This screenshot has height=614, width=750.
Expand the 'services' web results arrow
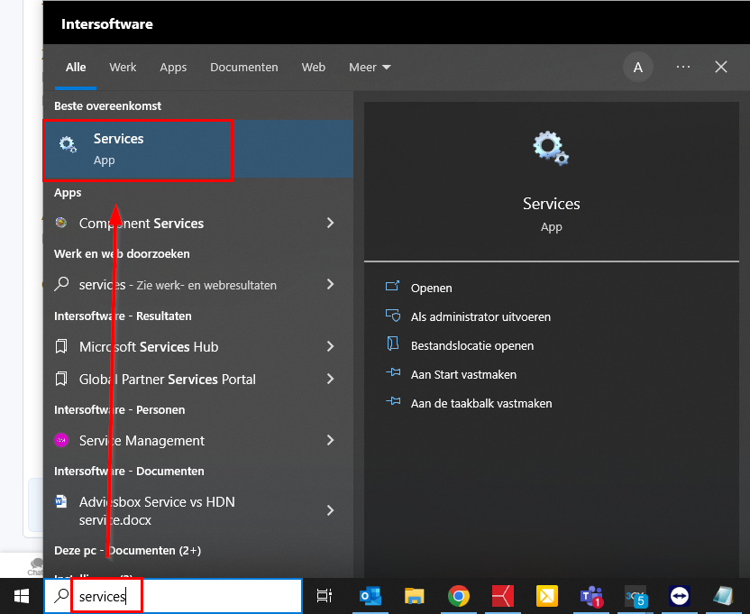pyautogui.click(x=330, y=284)
